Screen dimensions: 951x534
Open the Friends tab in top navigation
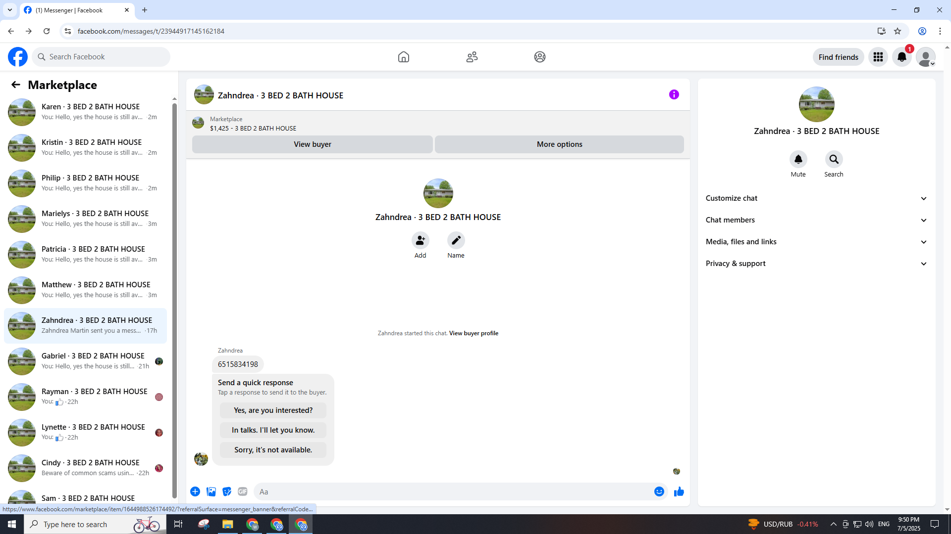coord(472,57)
